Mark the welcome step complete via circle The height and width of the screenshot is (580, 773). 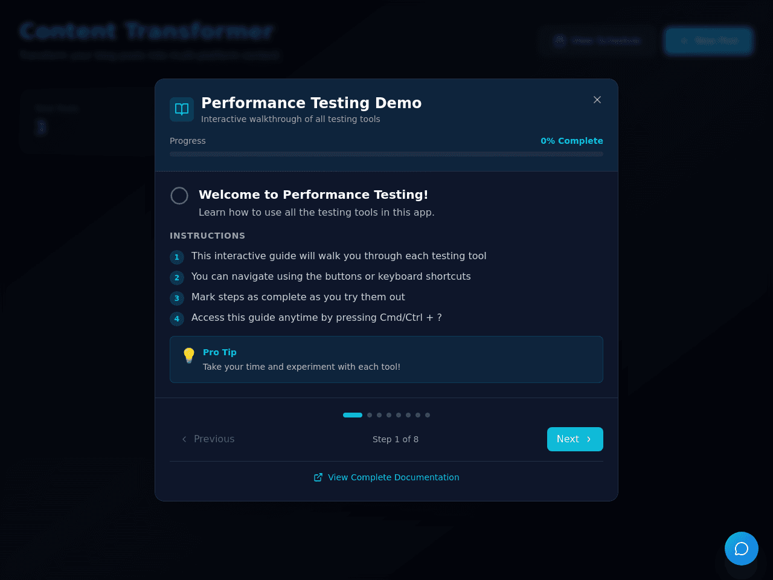[179, 196]
